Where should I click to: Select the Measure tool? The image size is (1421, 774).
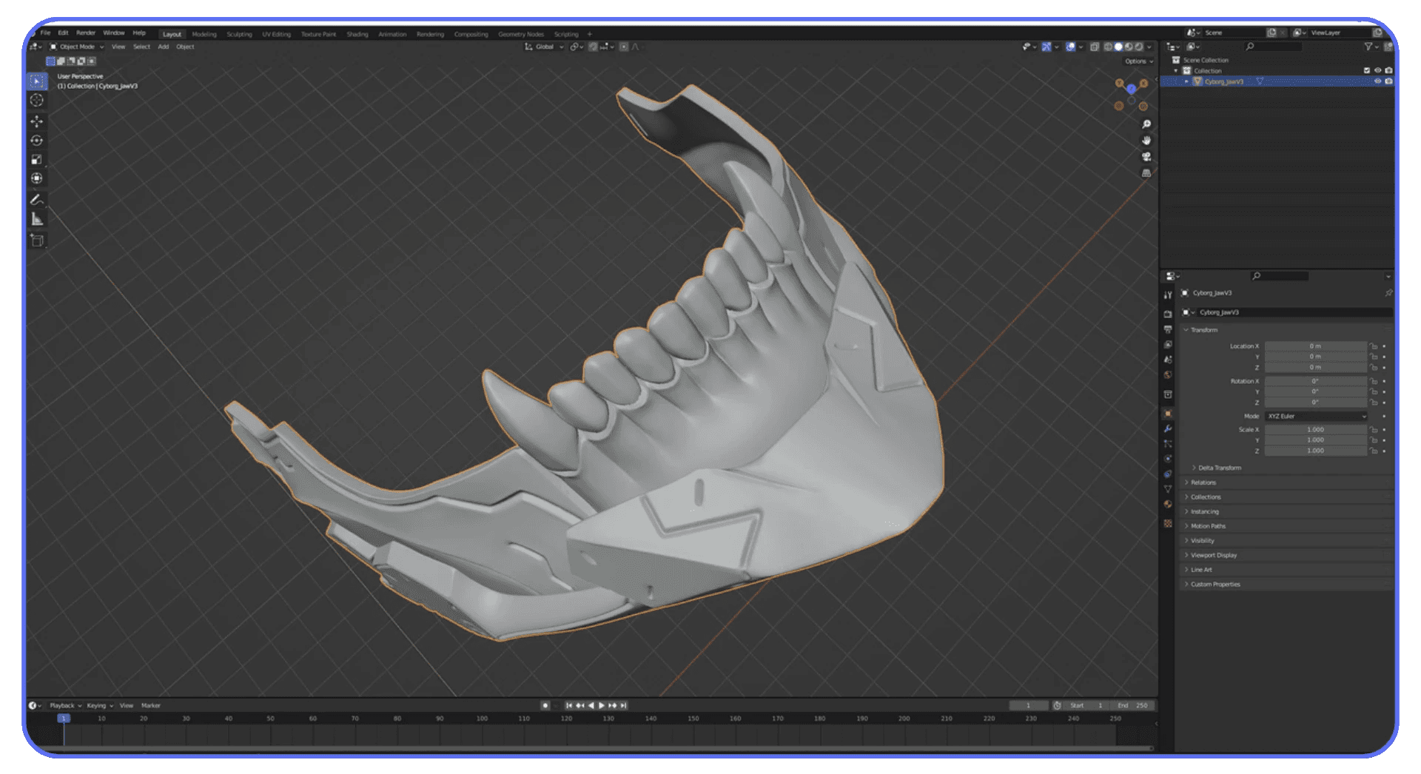click(37, 218)
